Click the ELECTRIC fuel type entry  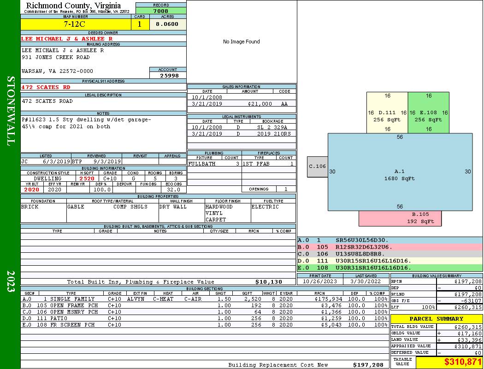(x=265, y=207)
